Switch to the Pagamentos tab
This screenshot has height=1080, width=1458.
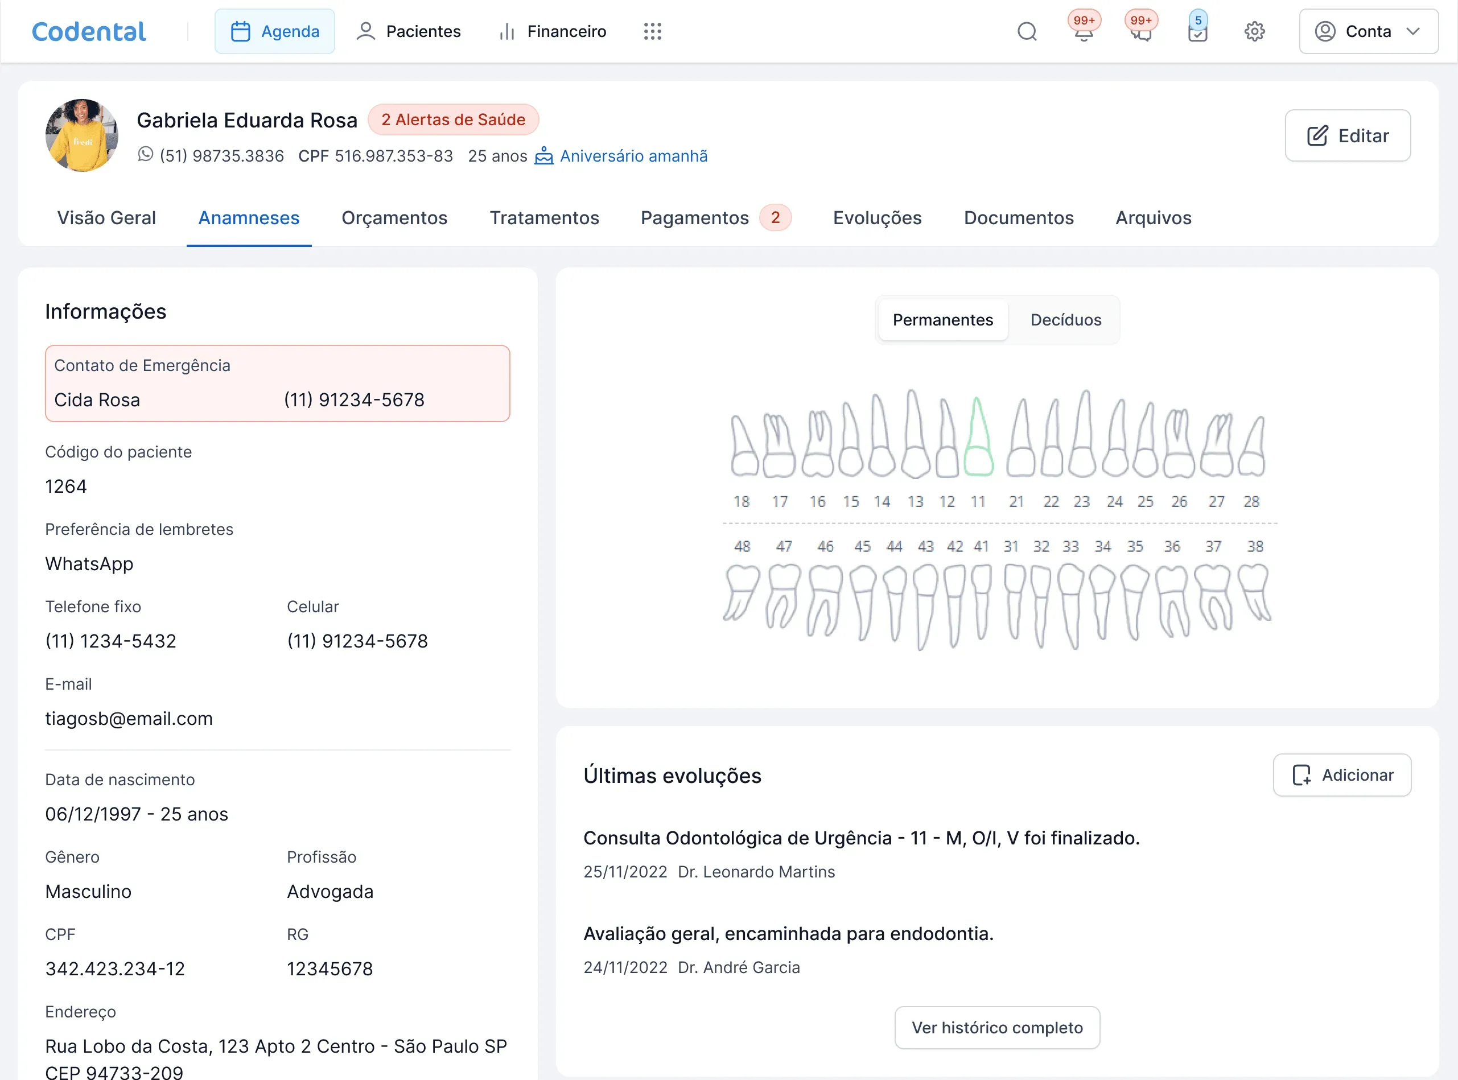click(x=716, y=218)
